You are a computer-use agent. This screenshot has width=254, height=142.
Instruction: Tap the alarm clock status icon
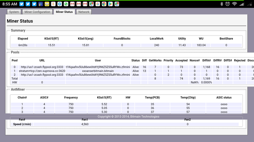coord(227,4)
